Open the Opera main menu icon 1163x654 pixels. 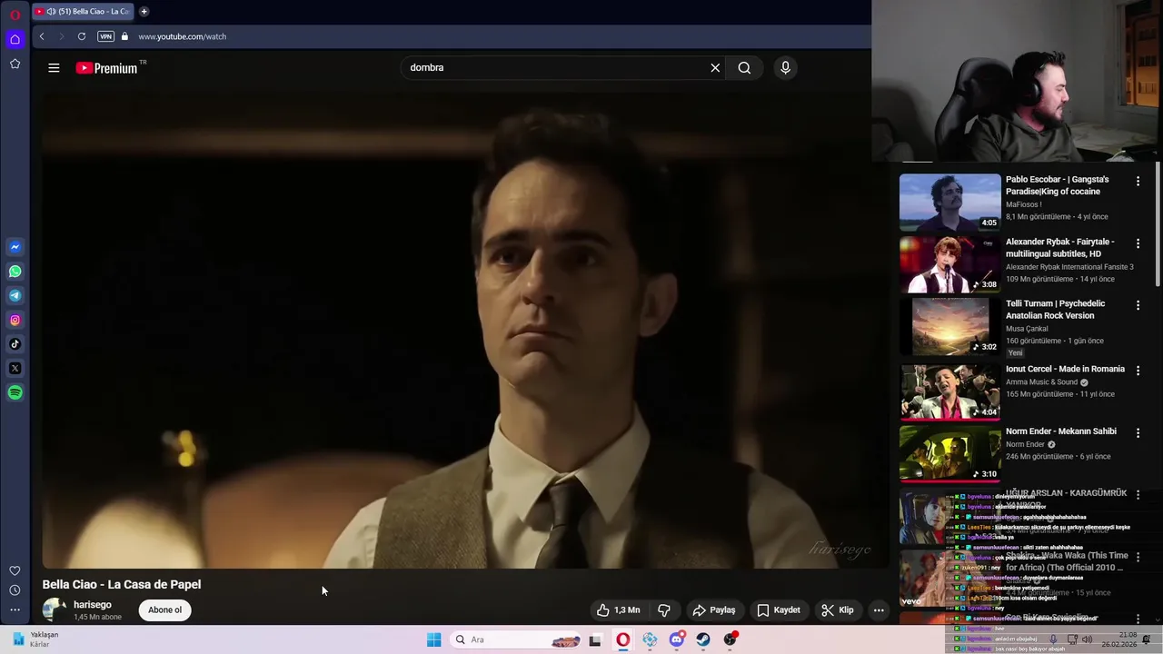[15, 15]
